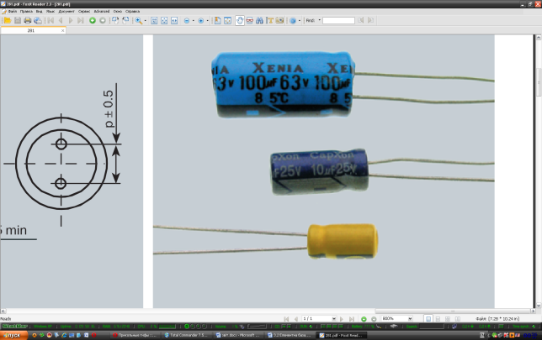Open the Вид menu

(x=39, y=12)
